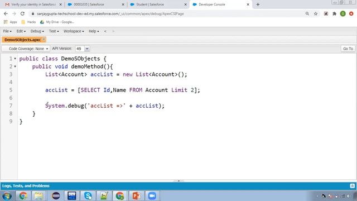This screenshot has height=201, width=357.
Task: Open the Debug menu
Action: 37,31
